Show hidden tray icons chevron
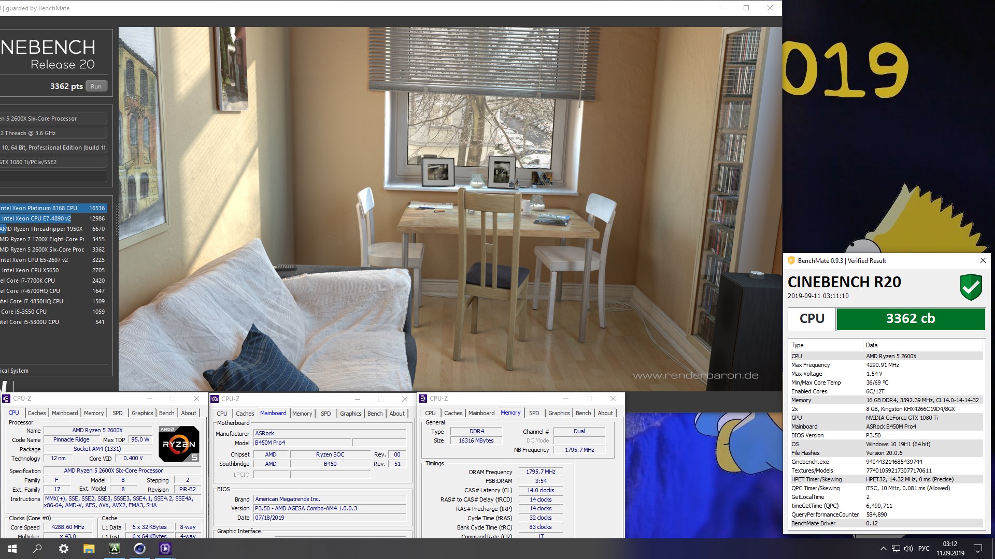The image size is (995, 559). pos(883,549)
